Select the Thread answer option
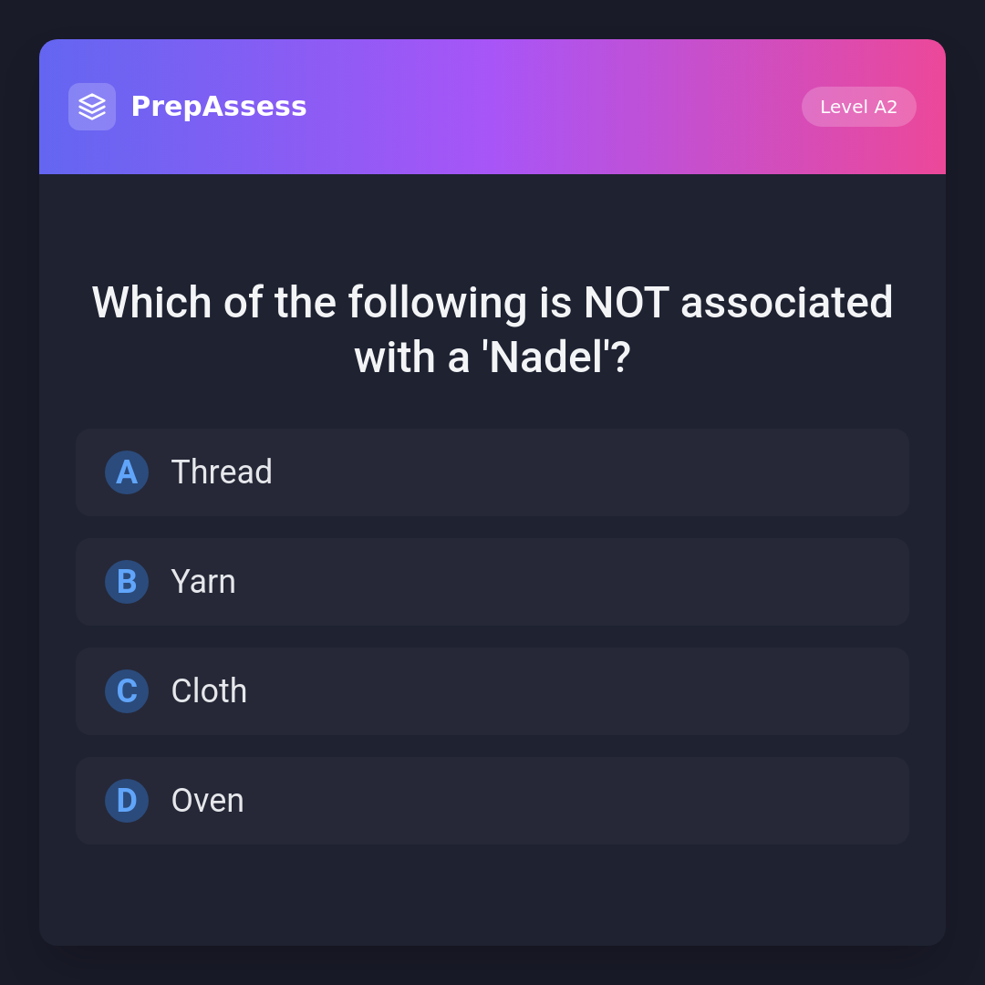The height and width of the screenshot is (985, 985). pos(222,472)
